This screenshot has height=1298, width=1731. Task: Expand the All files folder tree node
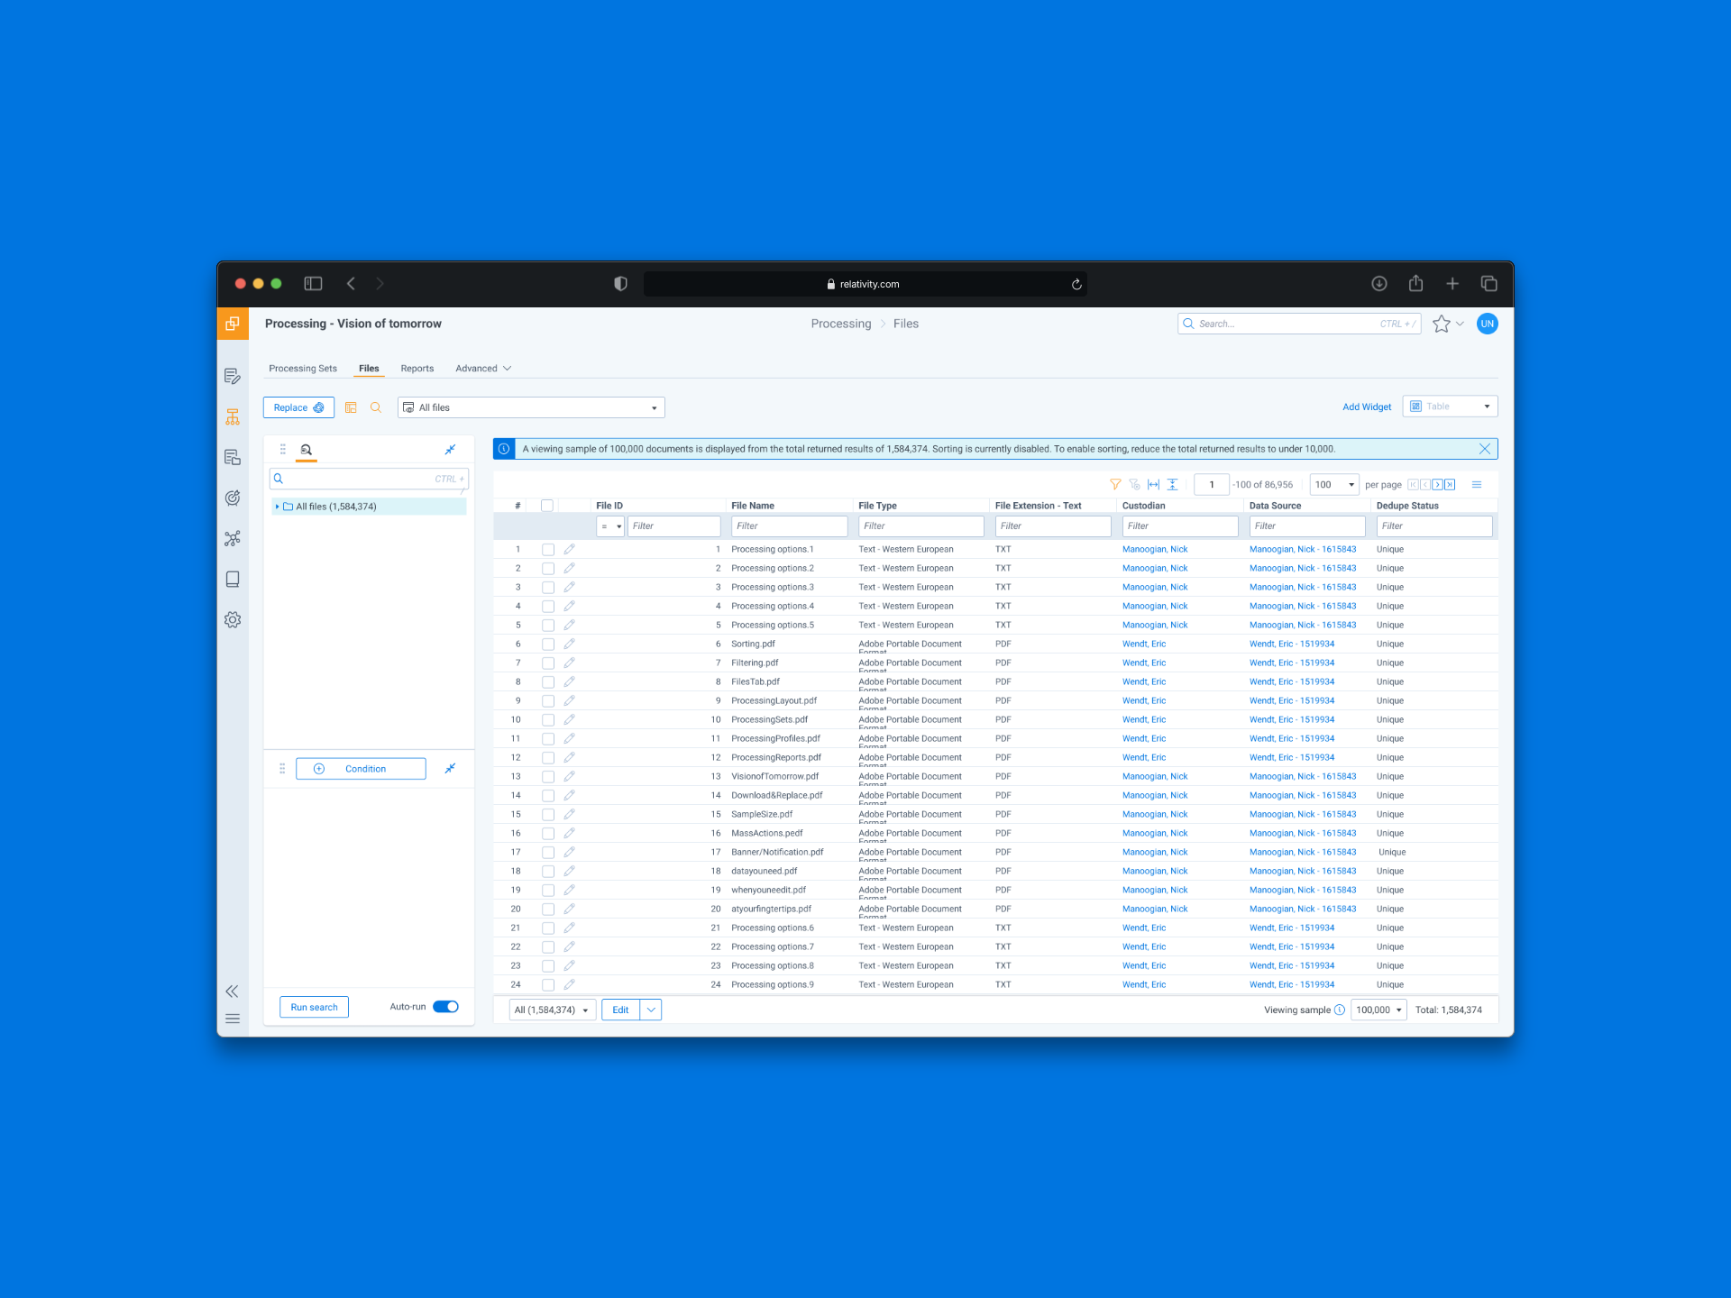click(x=277, y=507)
